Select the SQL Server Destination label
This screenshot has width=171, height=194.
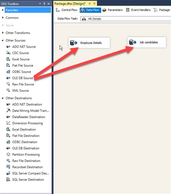click(x=28, y=180)
